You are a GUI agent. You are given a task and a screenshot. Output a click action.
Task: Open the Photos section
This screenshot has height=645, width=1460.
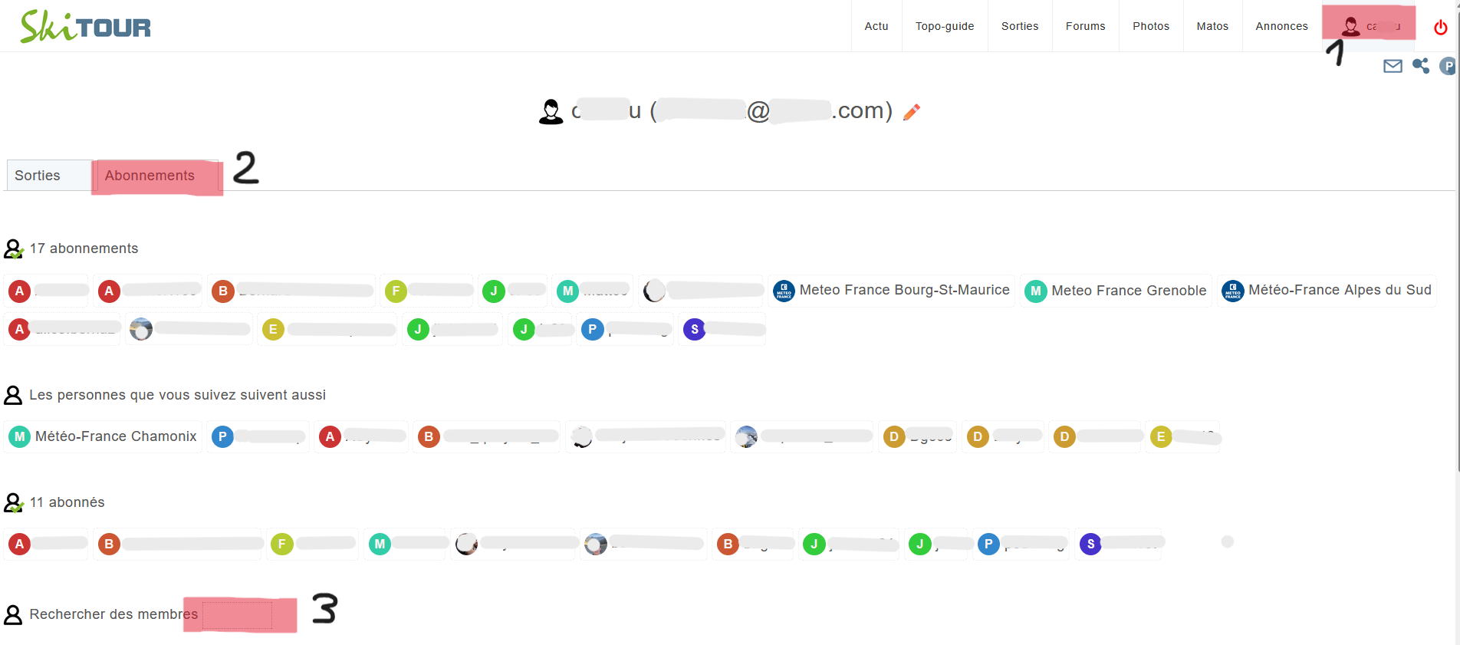tap(1150, 26)
